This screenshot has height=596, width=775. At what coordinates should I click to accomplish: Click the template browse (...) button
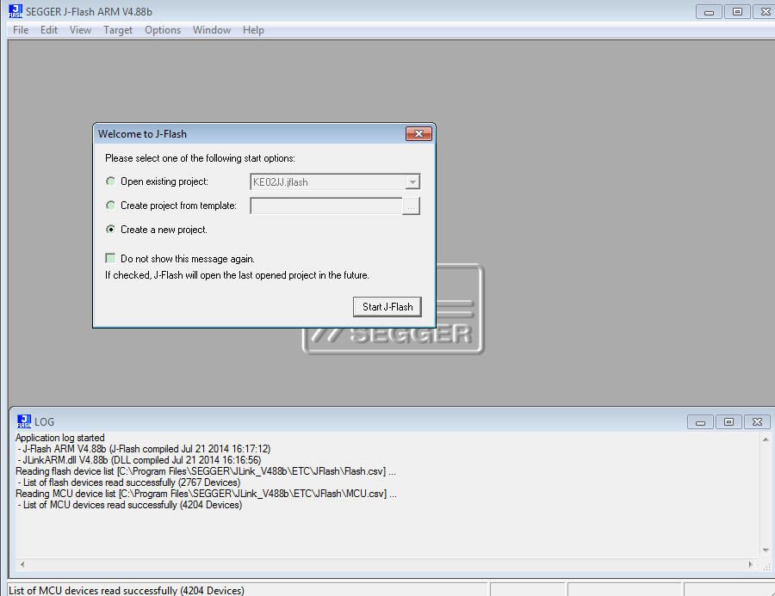(412, 206)
